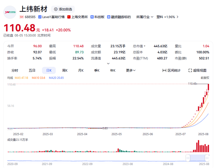Open the 更多 chart period dropdown
The width and height of the screenshot is (215, 168).
coord(131,70)
